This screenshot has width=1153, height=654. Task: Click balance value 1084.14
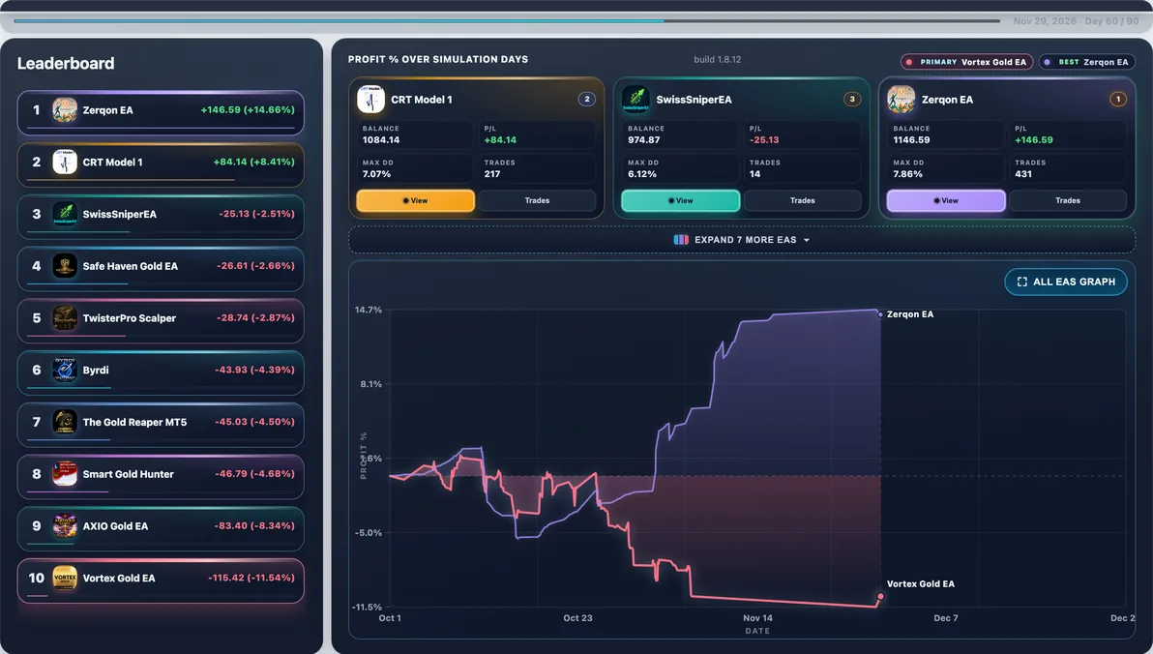[381, 139]
